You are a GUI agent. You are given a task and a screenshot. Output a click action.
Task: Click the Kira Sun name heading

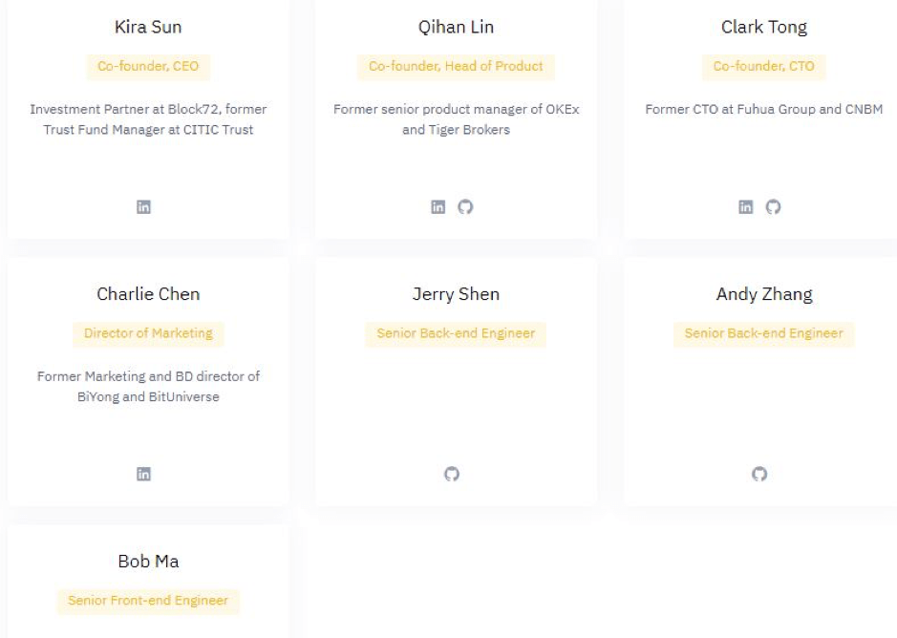tap(148, 27)
